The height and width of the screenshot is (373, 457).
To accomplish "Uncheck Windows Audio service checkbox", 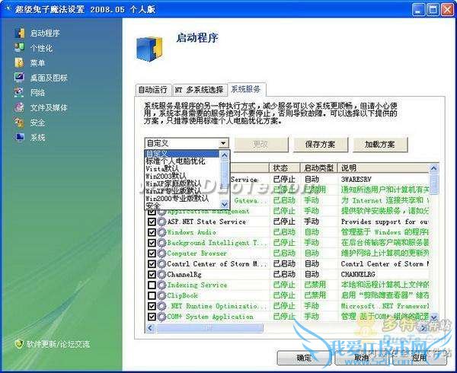I will [x=152, y=232].
